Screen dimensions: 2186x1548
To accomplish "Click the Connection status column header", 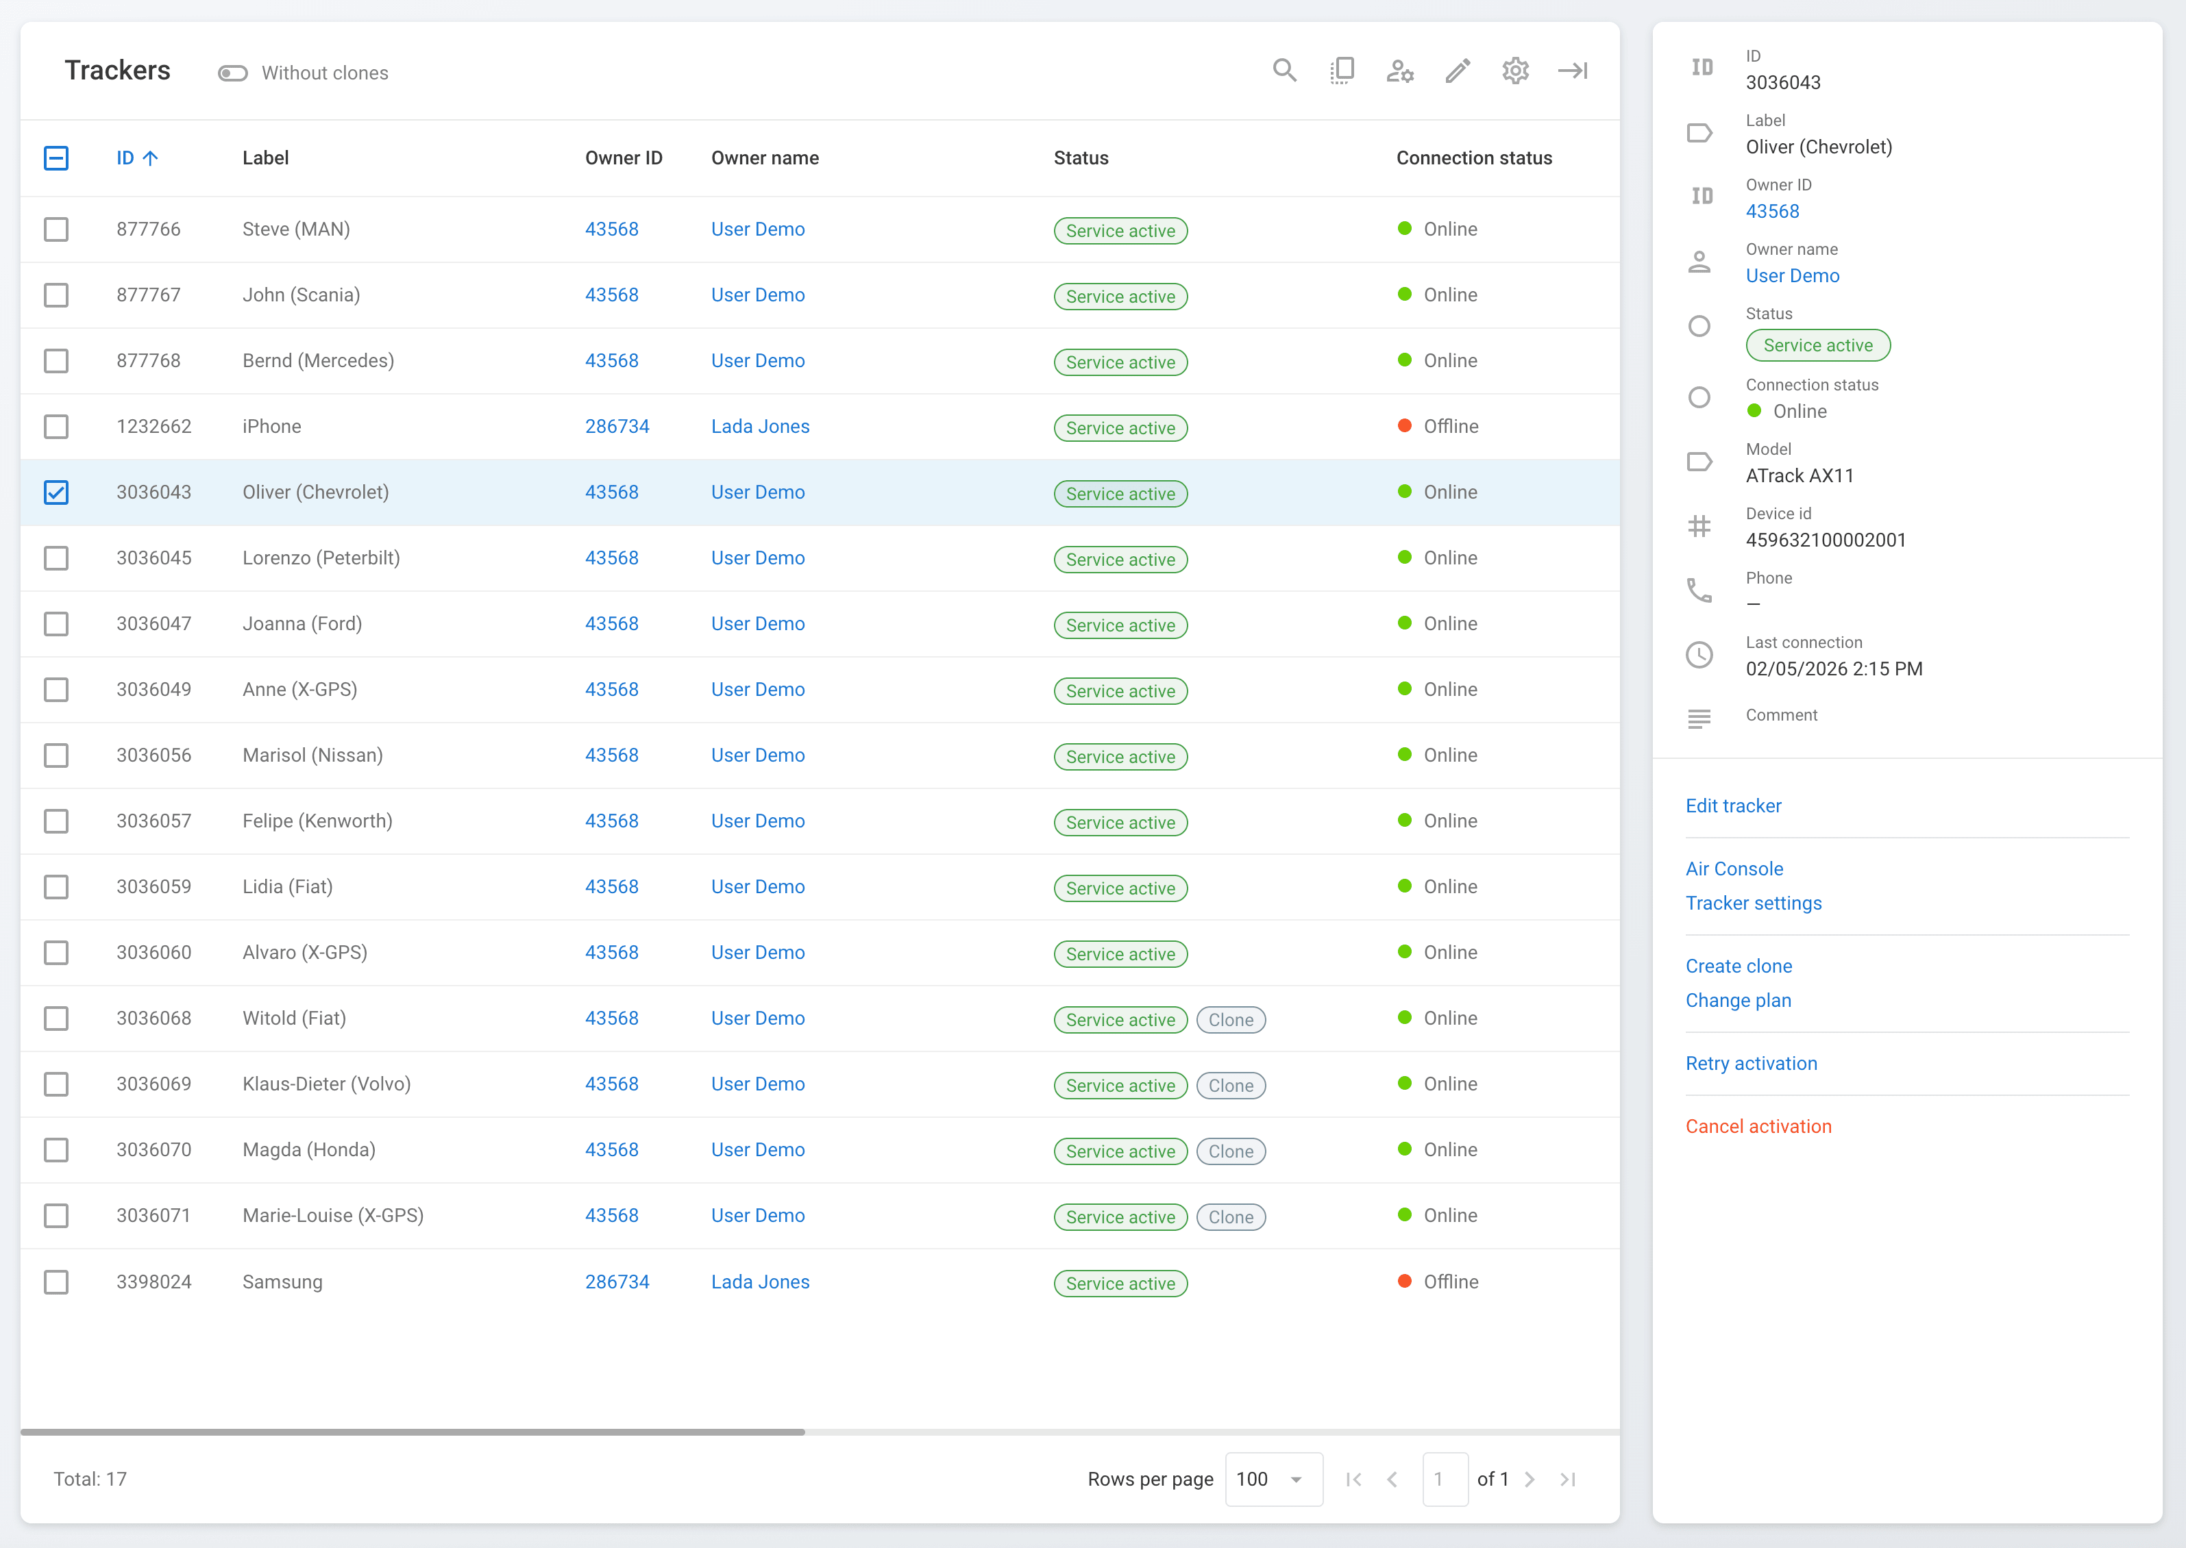I will click(x=1473, y=158).
